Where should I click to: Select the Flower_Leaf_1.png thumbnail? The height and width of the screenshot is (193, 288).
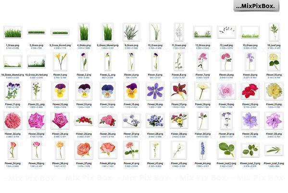[226, 150]
